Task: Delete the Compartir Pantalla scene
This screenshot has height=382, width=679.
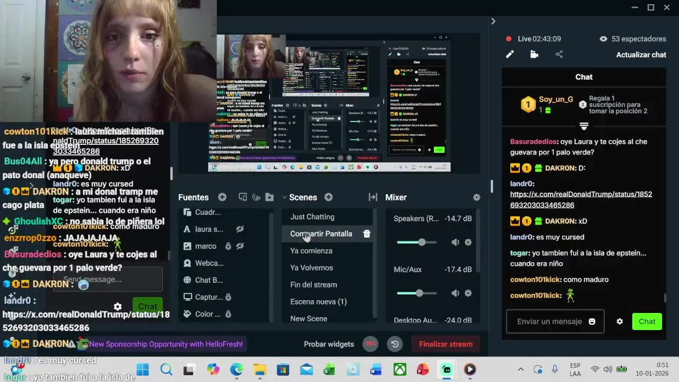Action: point(367,234)
